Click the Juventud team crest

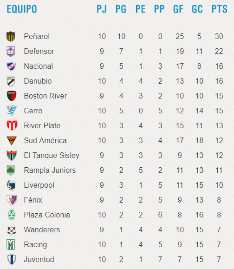click(x=12, y=259)
